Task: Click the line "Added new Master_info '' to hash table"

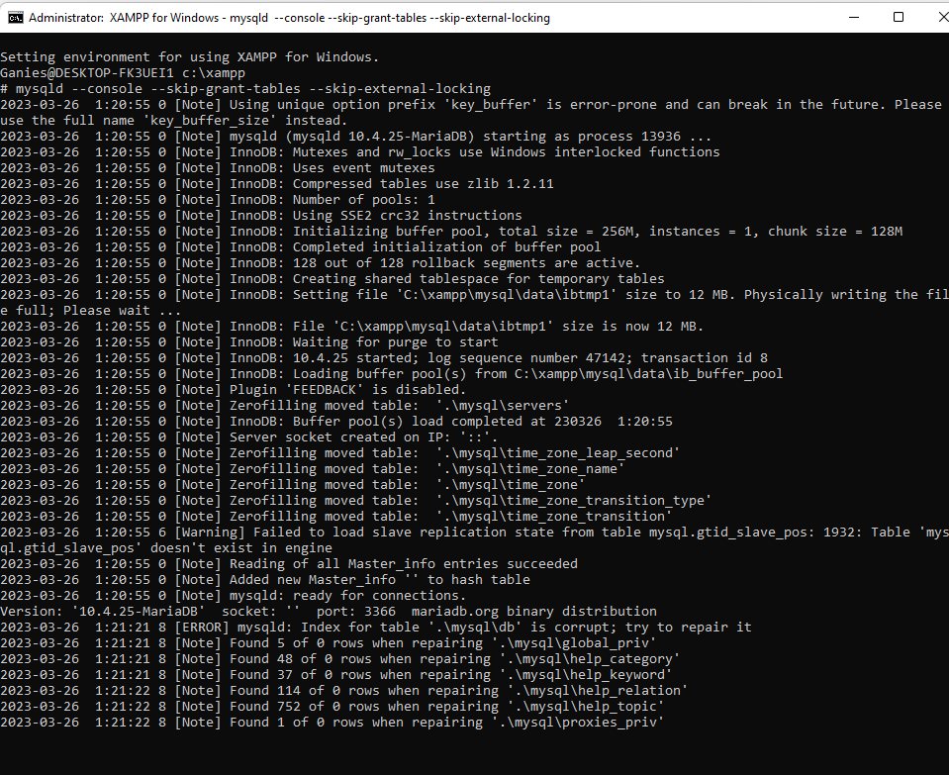Action: click(x=265, y=579)
